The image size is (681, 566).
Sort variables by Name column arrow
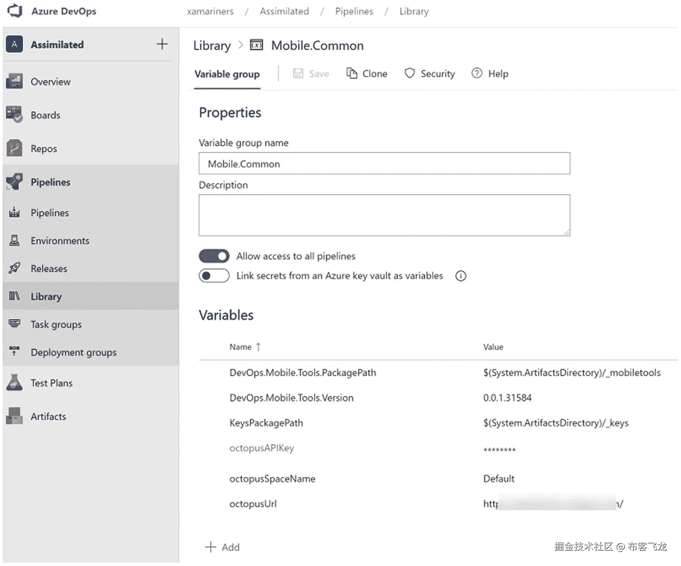tap(259, 347)
